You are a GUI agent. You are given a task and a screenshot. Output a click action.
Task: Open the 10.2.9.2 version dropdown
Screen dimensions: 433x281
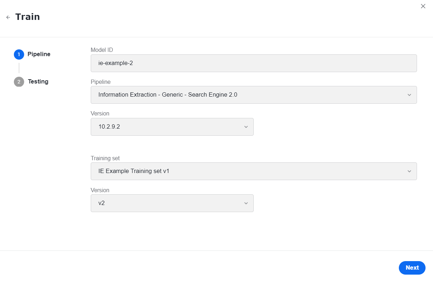point(172,127)
